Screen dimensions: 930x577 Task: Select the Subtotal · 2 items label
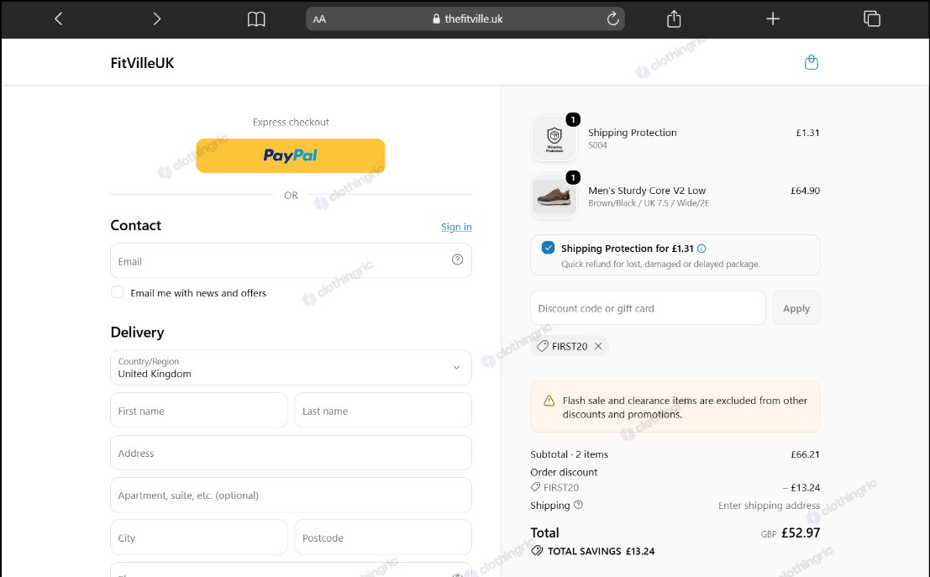pos(569,454)
